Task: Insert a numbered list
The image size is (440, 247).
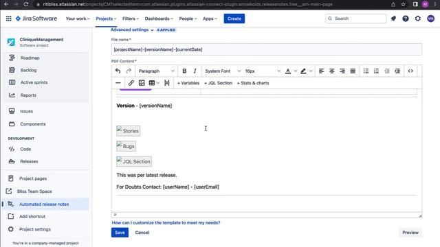Action: pos(376,71)
